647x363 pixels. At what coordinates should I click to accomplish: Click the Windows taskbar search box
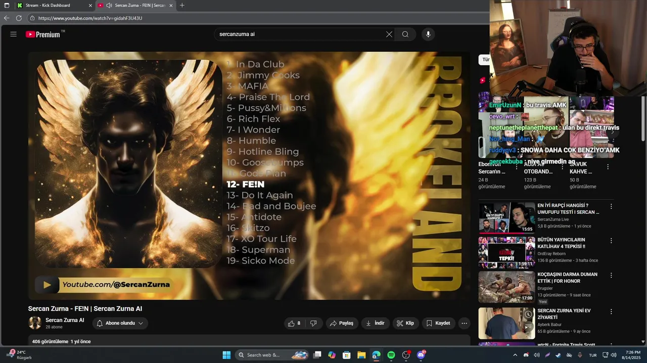pyautogui.click(x=272, y=355)
